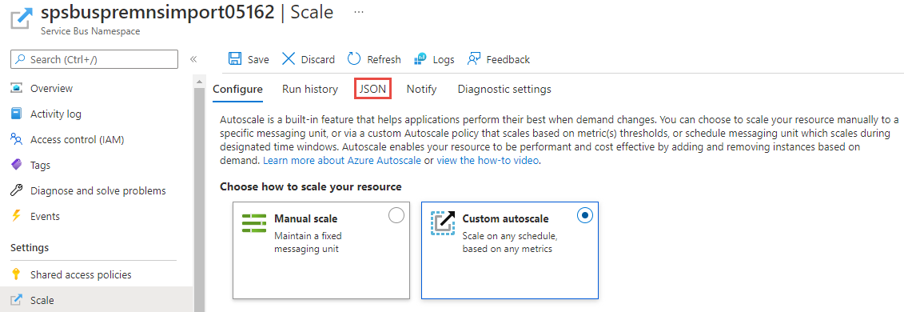This screenshot has width=904, height=312.
Task: Click the Settings section heading
Action: point(30,247)
